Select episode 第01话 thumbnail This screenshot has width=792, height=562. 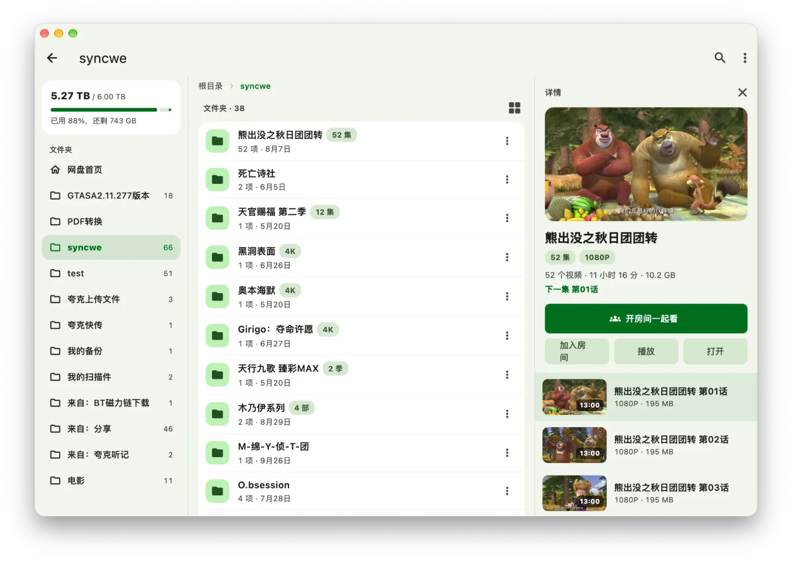click(574, 397)
